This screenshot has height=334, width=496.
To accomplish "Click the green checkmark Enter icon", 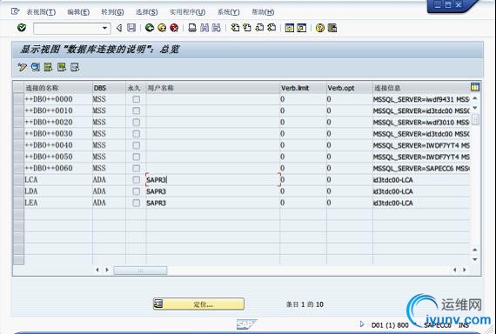I will coord(22,28).
